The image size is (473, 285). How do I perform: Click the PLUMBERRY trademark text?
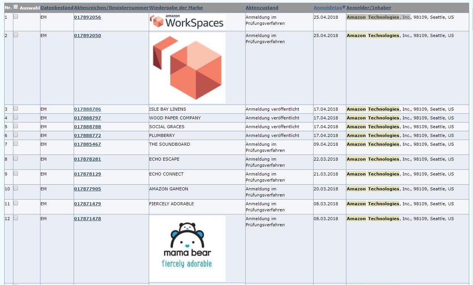pyautogui.click(x=162, y=135)
